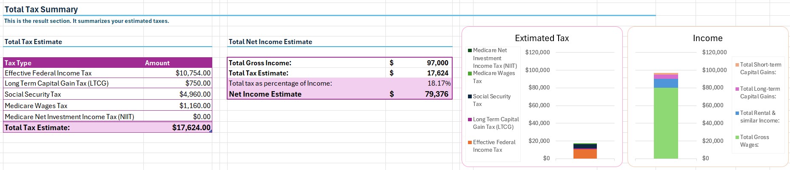Click the Total Short-term Capital Gains legend entry

[x=760, y=68]
